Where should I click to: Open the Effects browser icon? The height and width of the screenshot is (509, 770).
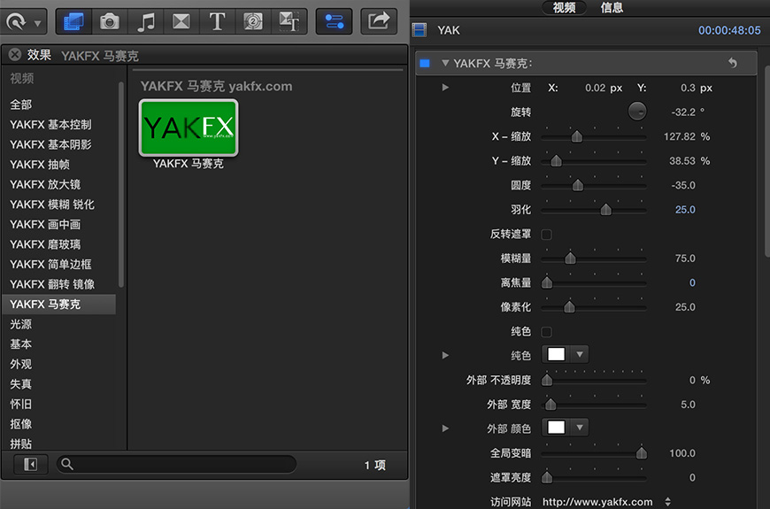(73, 21)
